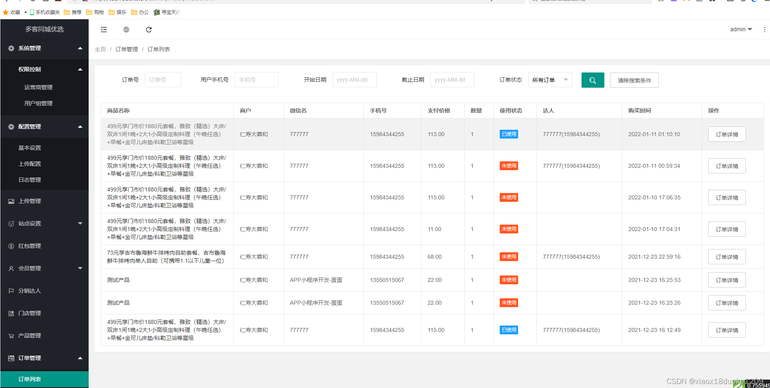
Task: Open the globe website icon
Action: 126,30
